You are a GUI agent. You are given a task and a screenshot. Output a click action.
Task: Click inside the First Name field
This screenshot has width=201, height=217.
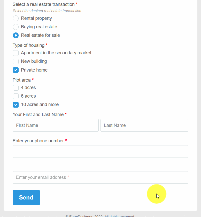(56, 125)
